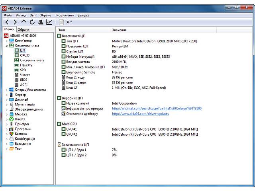Expand the Програми tree node
This screenshot has width=255, height=191.
(7, 129)
